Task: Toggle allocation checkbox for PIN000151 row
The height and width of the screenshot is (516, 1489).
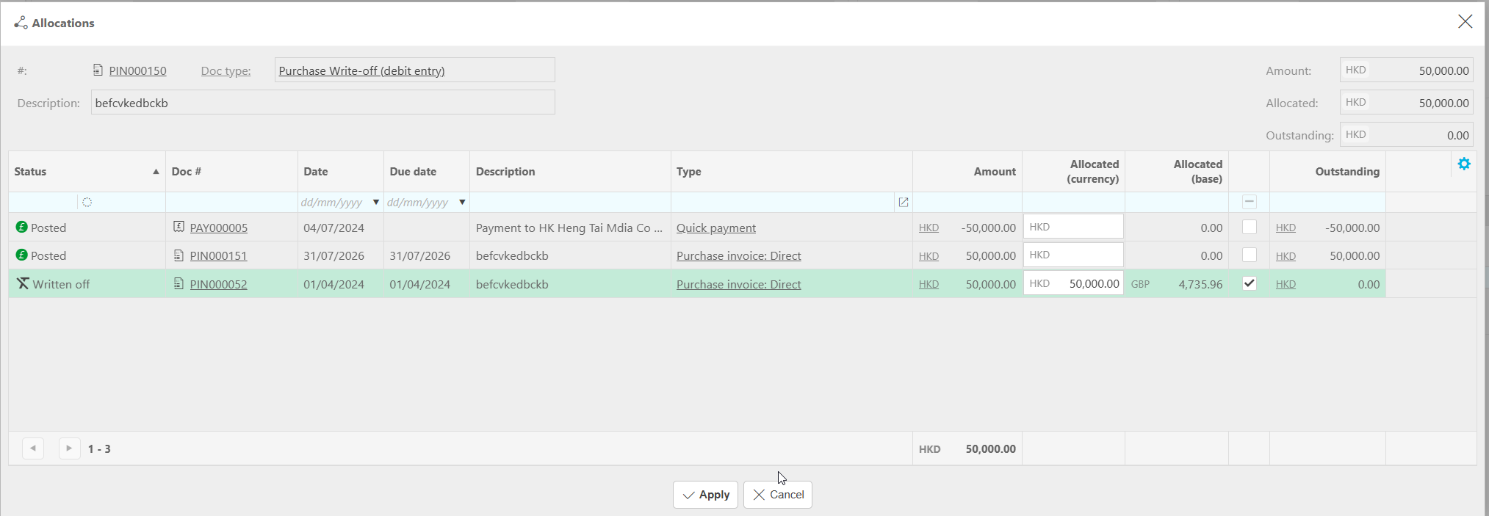Action: click(1249, 255)
